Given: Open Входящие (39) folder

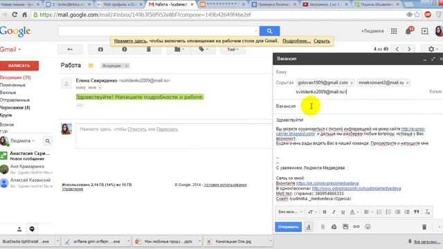Looking at the screenshot, I should [x=15, y=77].
